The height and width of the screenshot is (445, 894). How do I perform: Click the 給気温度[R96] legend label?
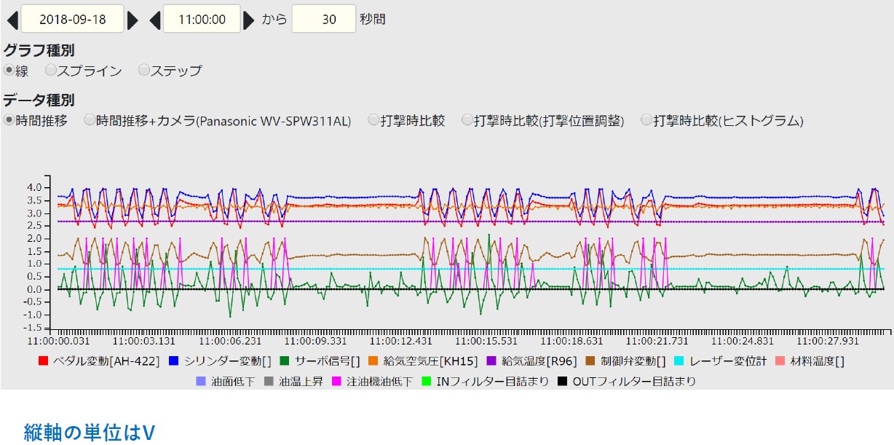(x=538, y=361)
